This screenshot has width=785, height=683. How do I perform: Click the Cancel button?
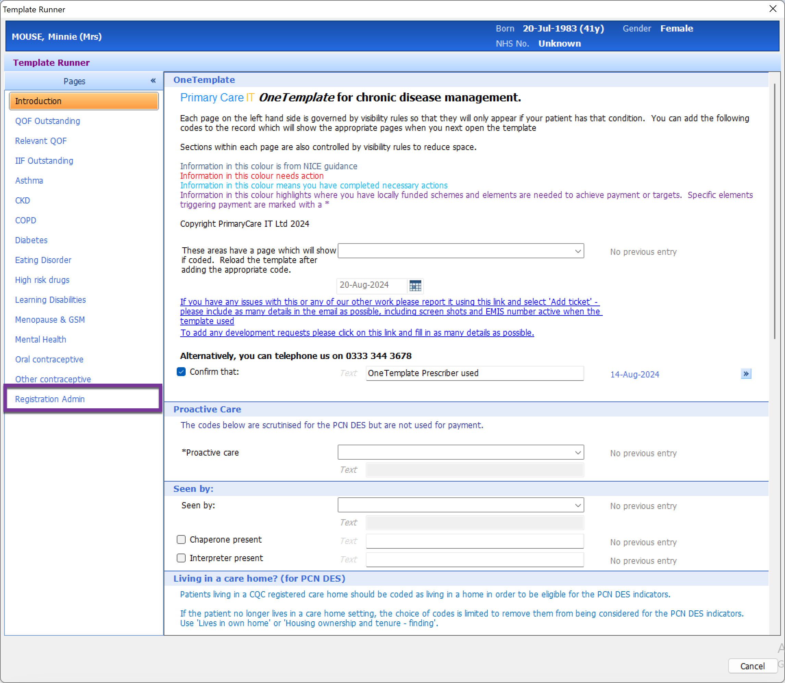coord(752,666)
